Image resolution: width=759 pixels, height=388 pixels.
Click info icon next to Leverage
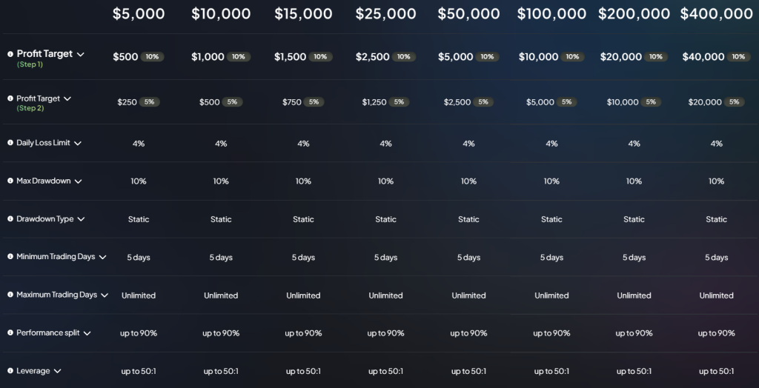point(10,371)
